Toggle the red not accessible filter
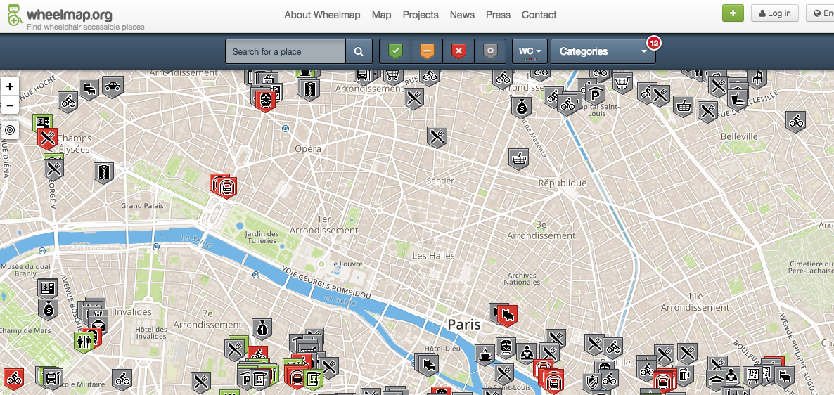Screen dimensions: 834x395 458,51
